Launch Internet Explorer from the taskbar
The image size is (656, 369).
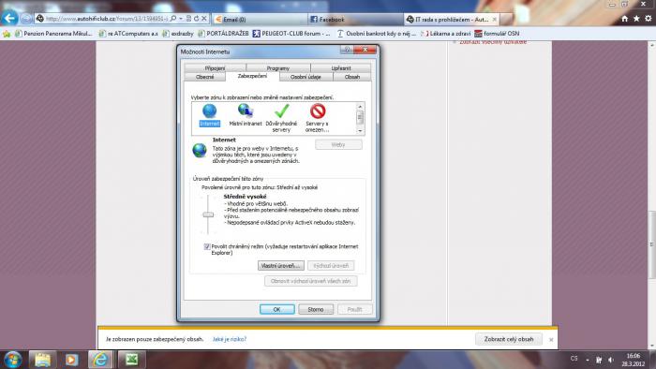point(100,360)
